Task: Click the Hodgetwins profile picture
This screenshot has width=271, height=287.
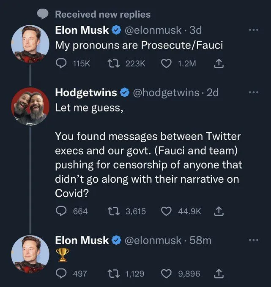Action: click(x=30, y=106)
